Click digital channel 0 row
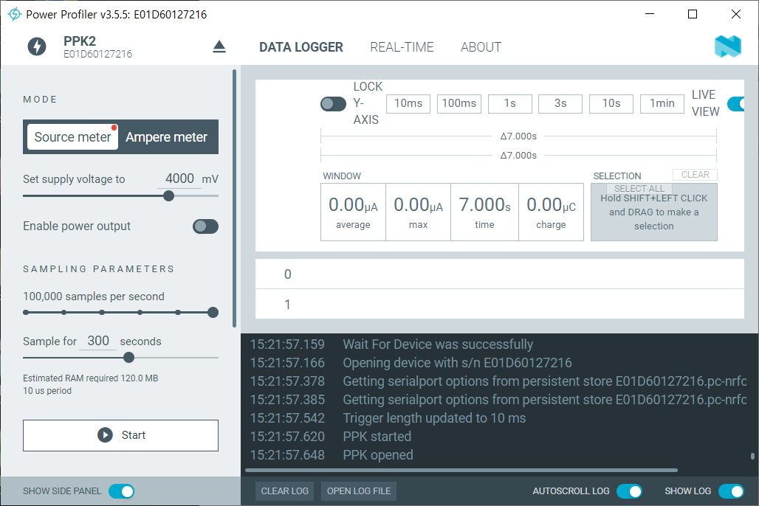 coord(500,274)
